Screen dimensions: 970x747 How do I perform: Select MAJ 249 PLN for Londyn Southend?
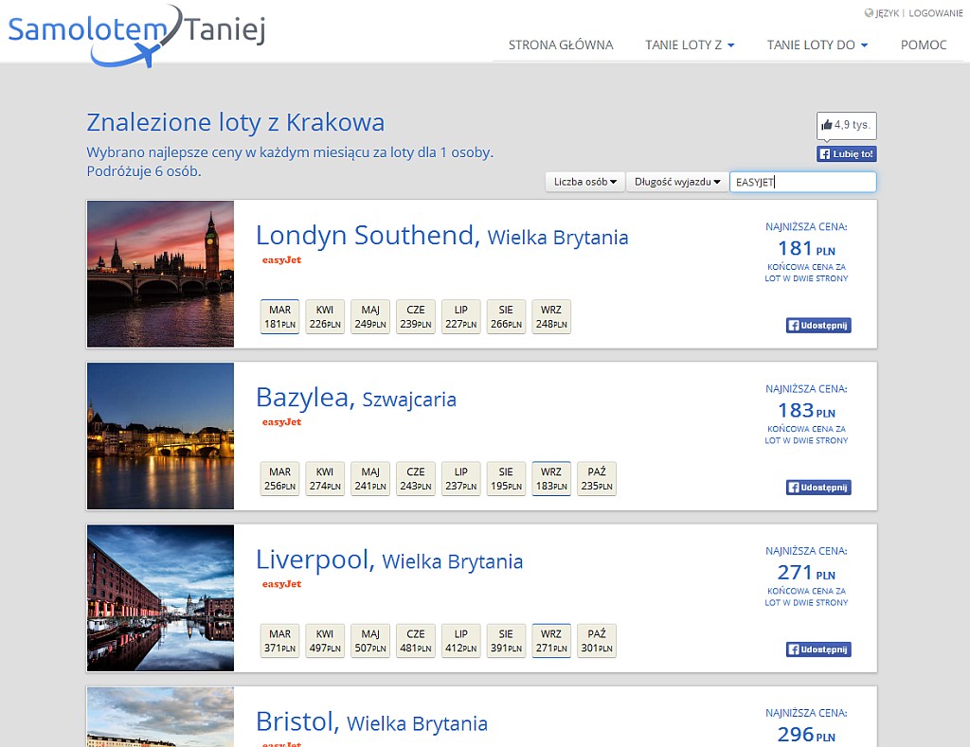pyautogui.click(x=370, y=316)
